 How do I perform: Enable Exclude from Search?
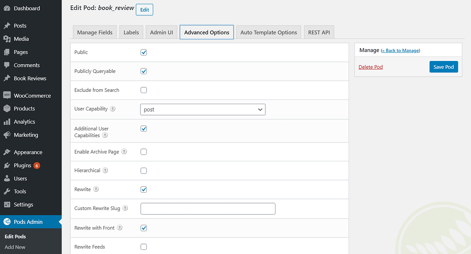(143, 90)
